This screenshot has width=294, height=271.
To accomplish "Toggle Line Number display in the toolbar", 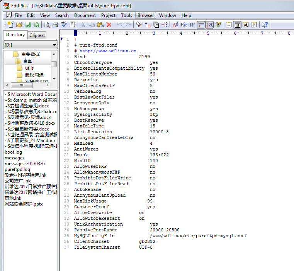I will 209,25.
